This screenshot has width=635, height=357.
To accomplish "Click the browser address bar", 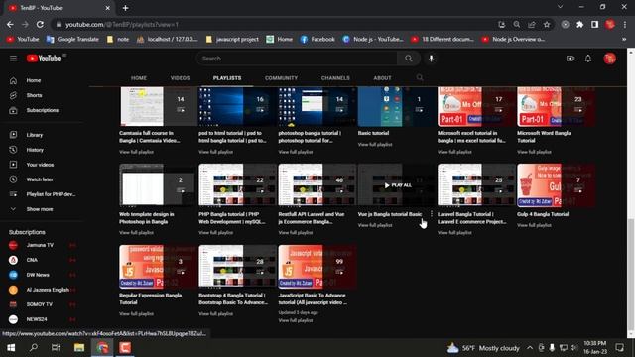I will 276,25.
